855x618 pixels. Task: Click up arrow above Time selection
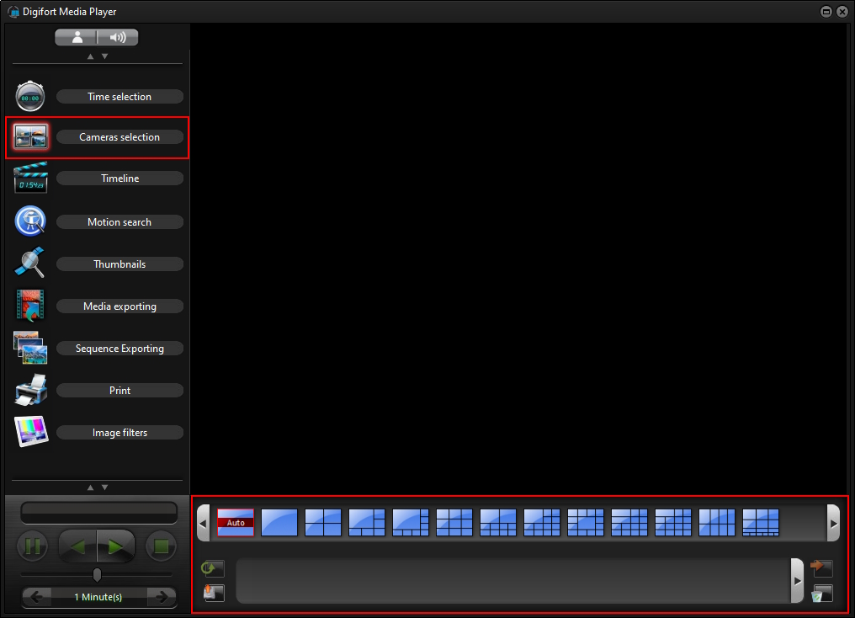click(91, 56)
